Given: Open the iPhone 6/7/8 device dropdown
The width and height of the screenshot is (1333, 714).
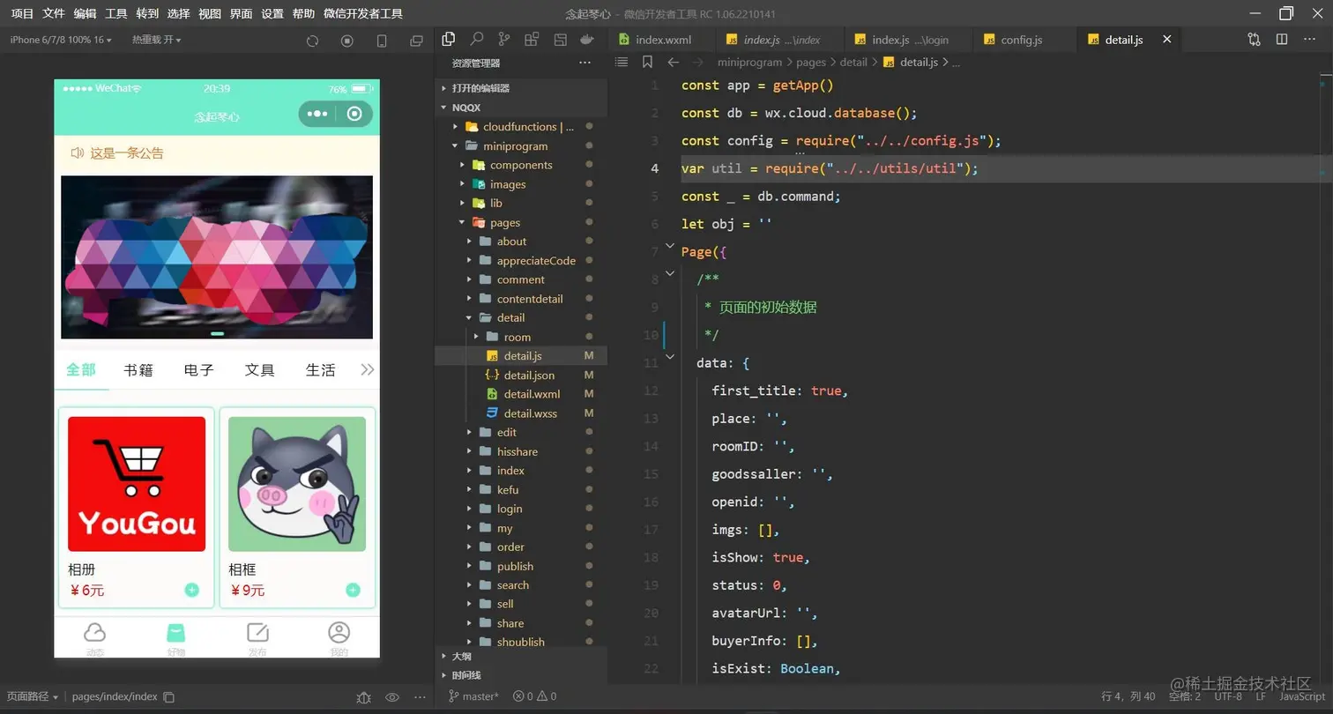Looking at the screenshot, I should 62,40.
